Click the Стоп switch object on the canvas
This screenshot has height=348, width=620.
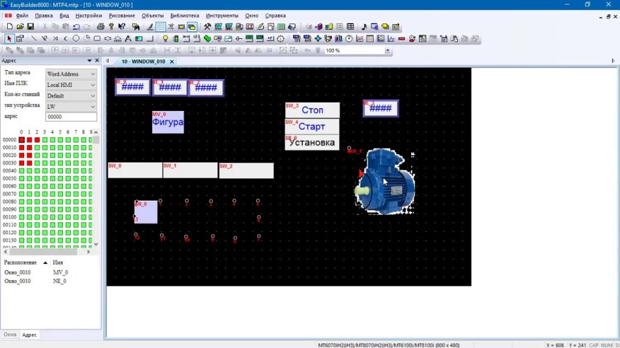[x=312, y=110]
